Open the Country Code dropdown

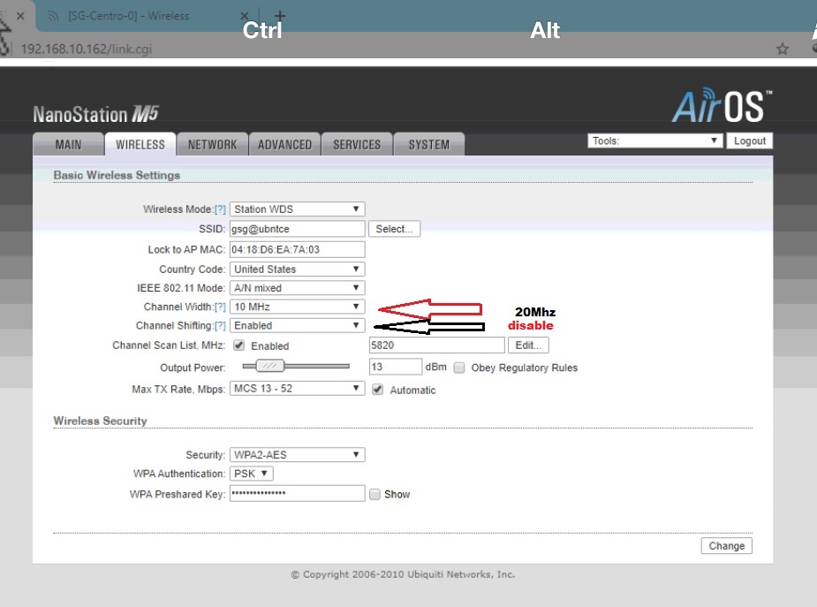click(297, 269)
